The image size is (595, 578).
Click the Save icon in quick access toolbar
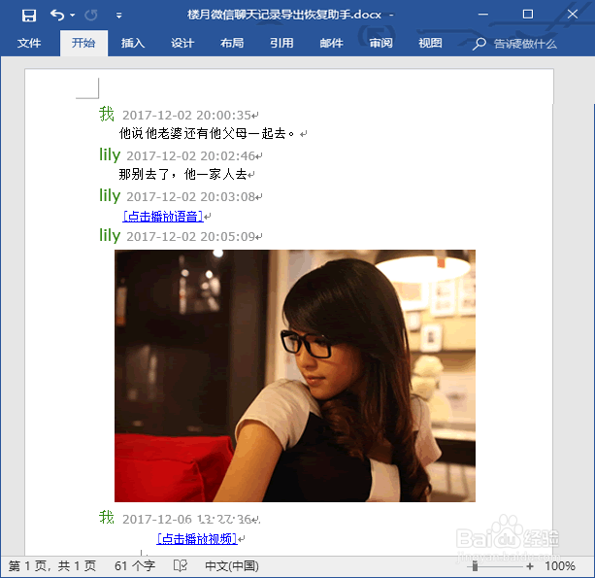coord(29,16)
